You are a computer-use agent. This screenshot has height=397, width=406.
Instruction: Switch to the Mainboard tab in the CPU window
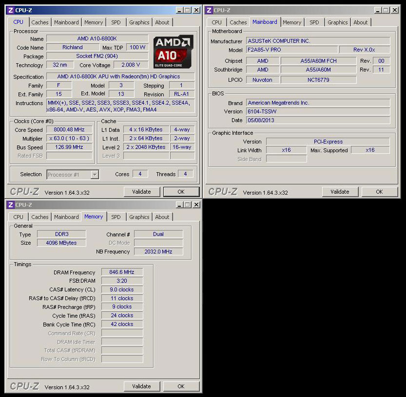click(x=66, y=22)
